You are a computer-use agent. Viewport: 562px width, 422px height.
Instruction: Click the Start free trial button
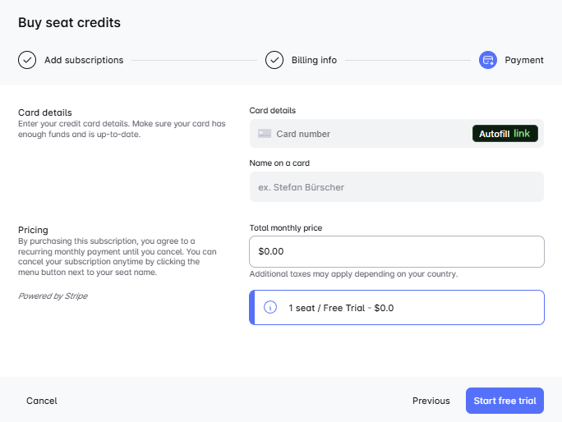pyautogui.click(x=504, y=401)
